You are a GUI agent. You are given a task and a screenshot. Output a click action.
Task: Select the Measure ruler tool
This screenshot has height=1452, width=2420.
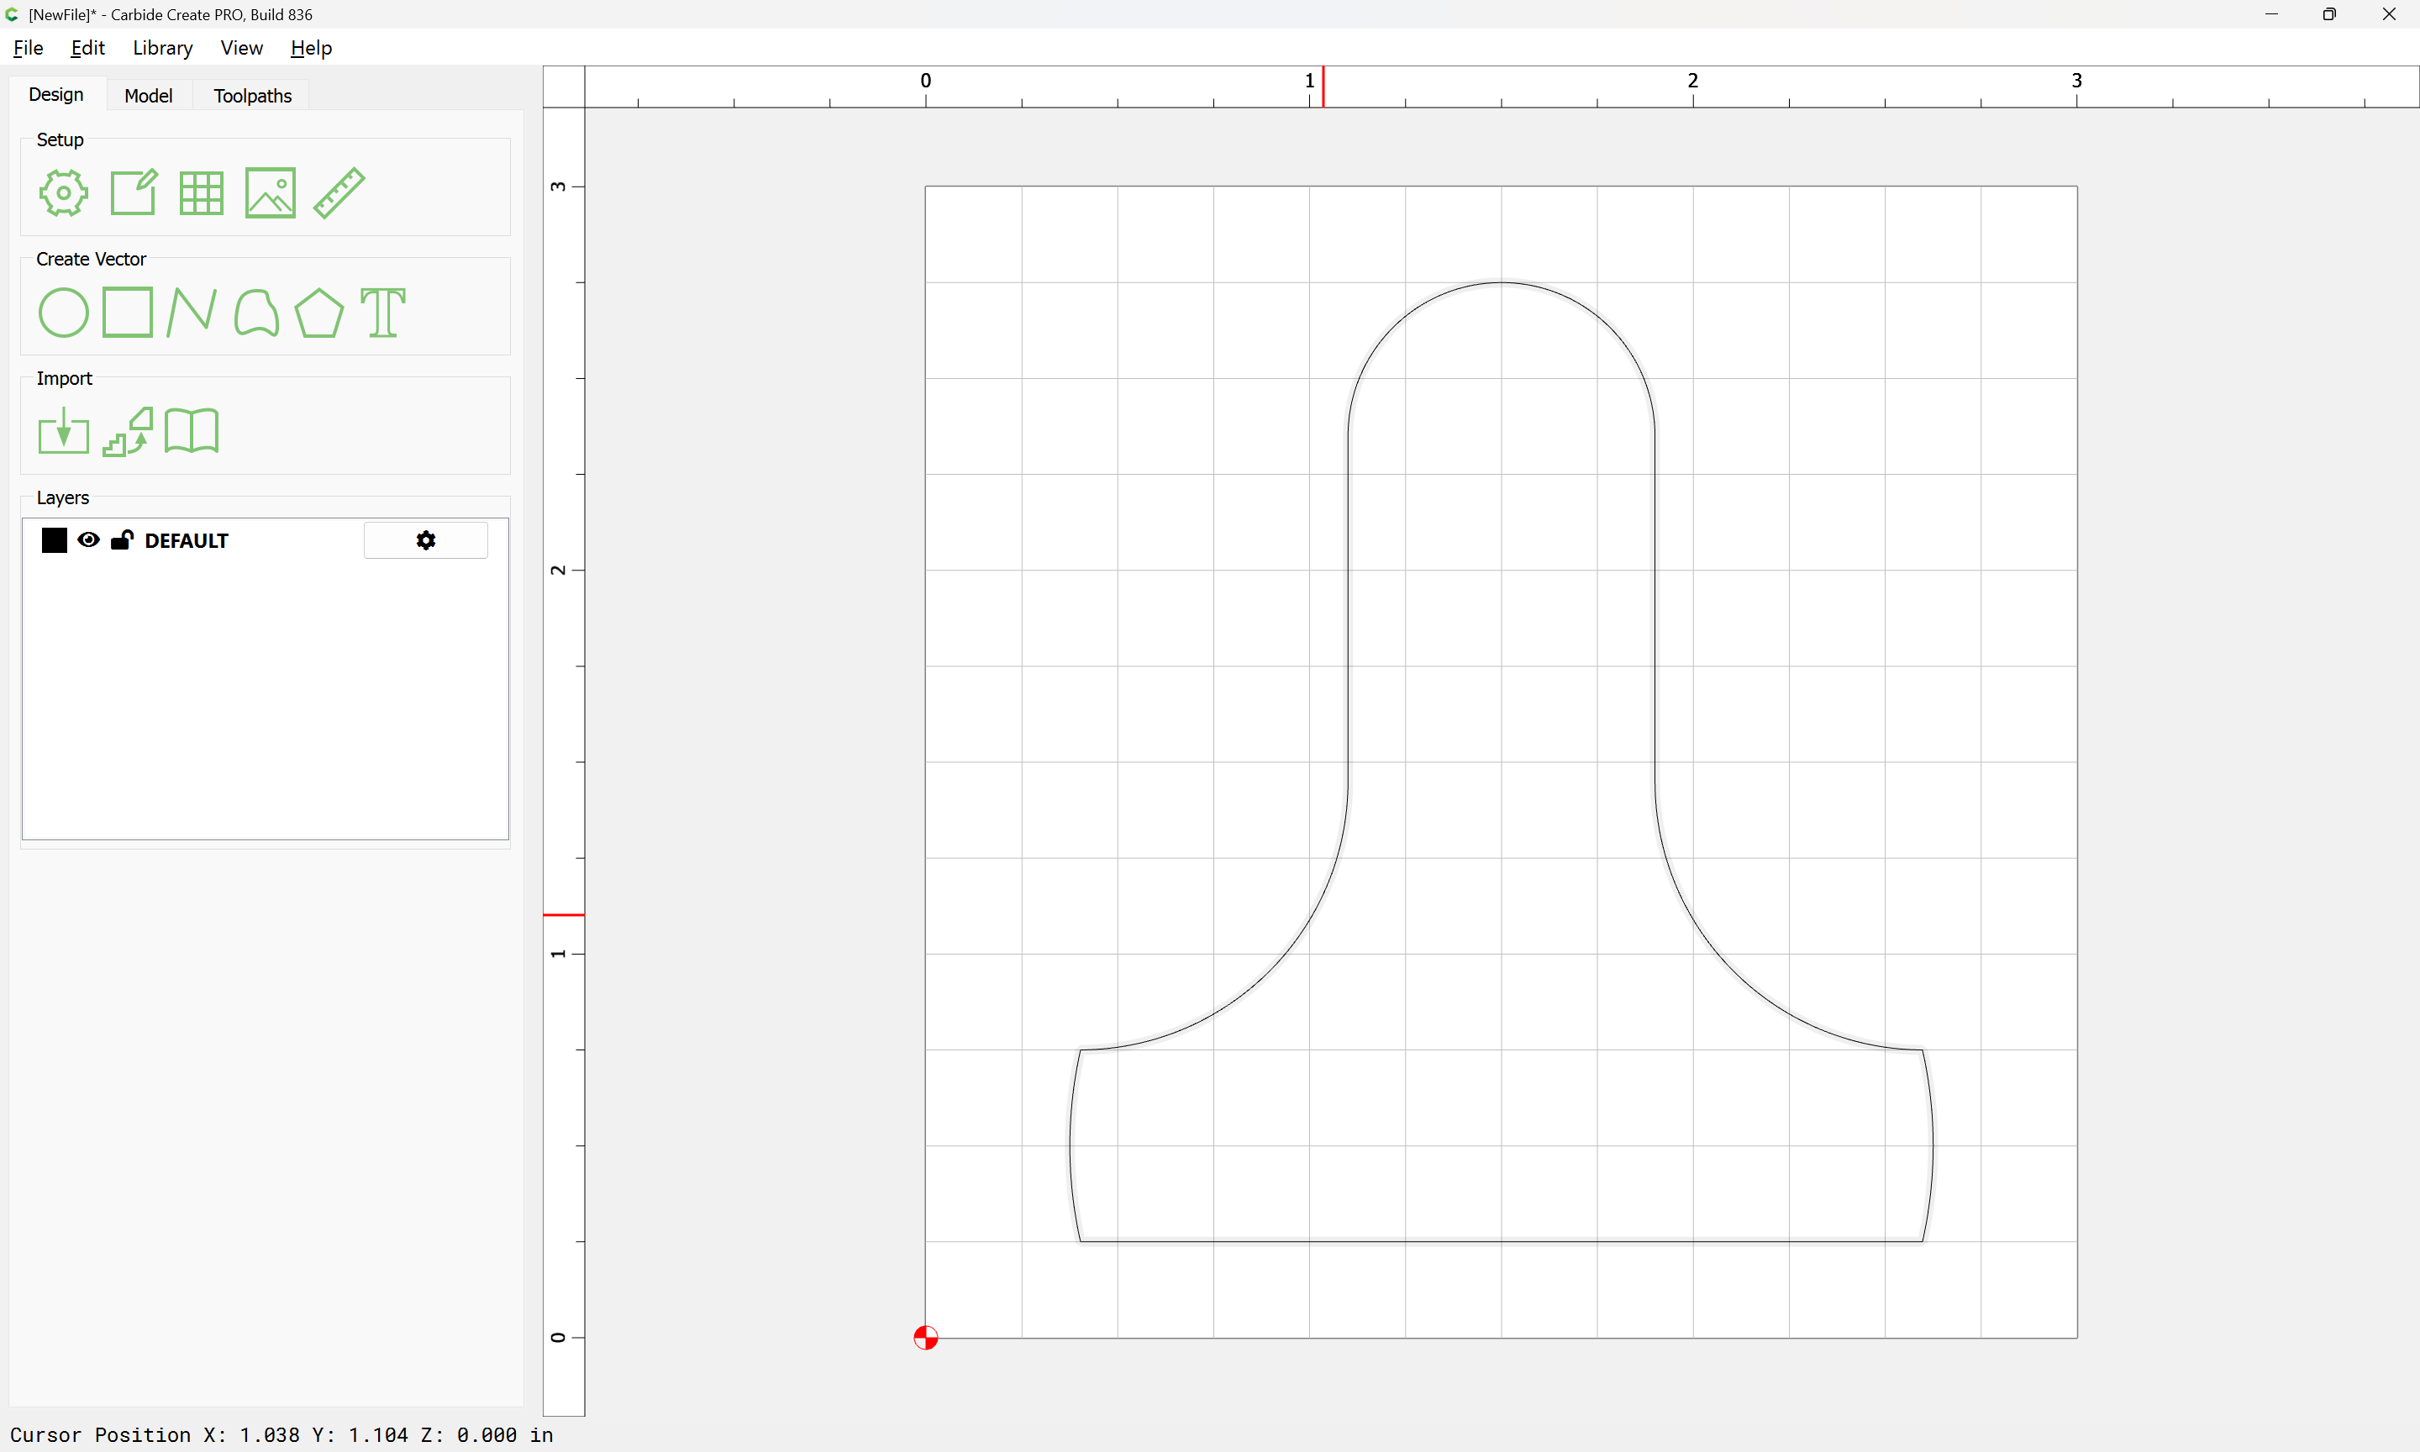(x=339, y=192)
